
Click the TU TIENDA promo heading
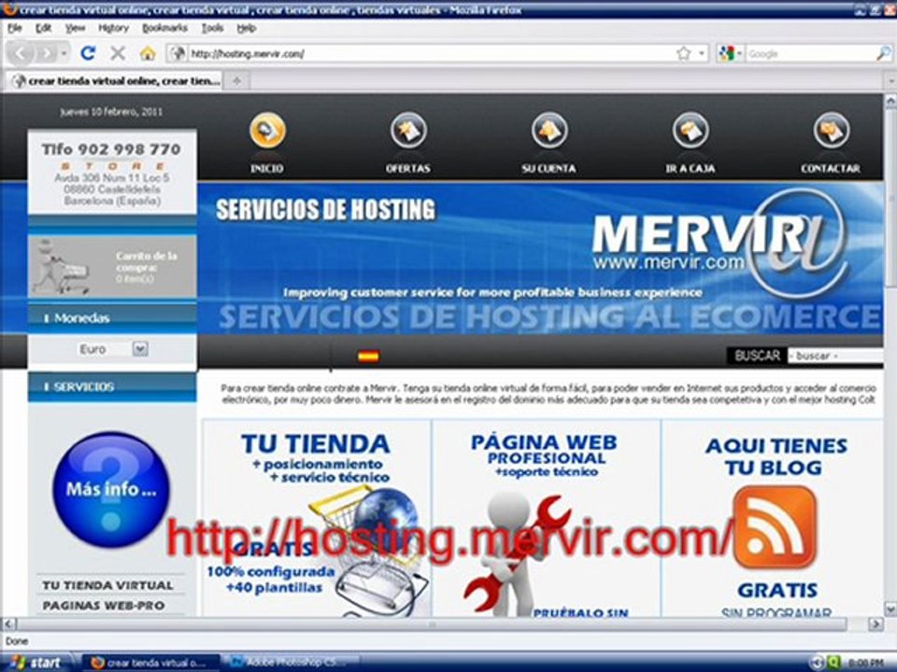[x=315, y=444]
